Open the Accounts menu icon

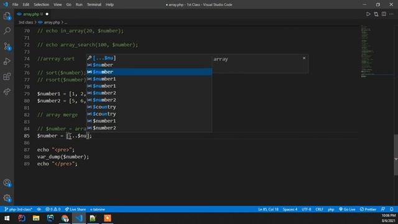(7, 183)
